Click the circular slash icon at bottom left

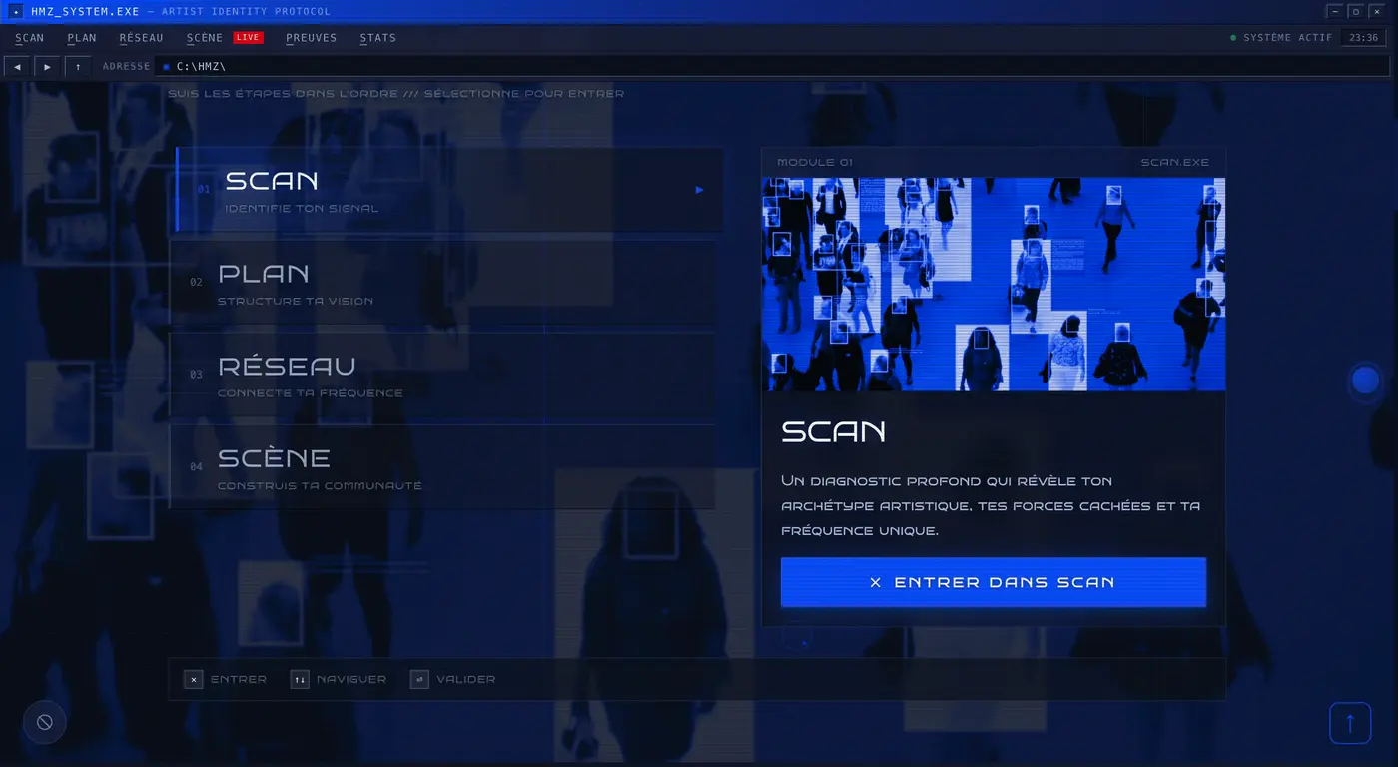(x=45, y=722)
